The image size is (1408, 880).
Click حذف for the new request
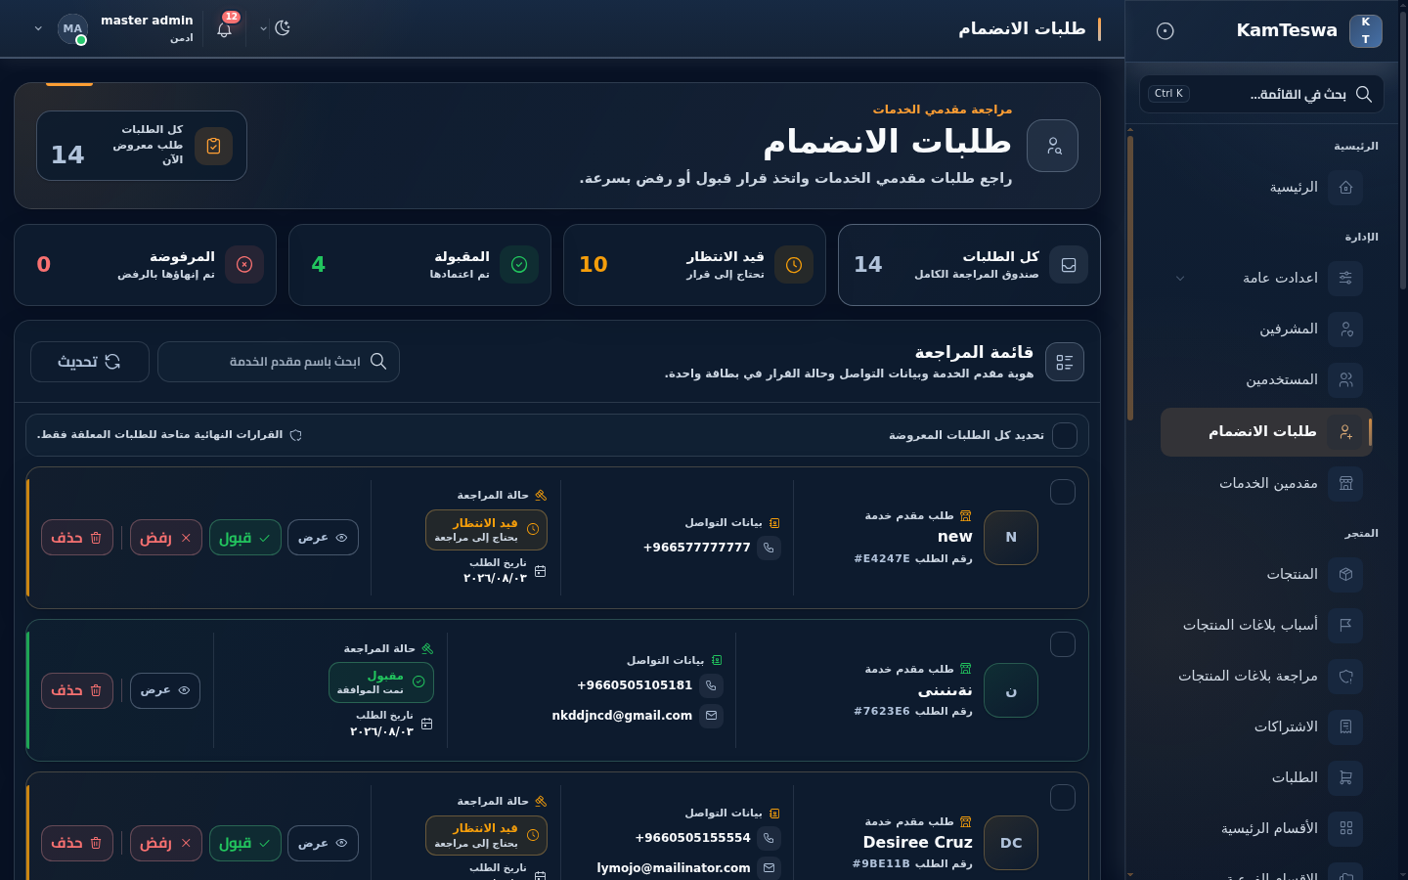click(x=77, y=538)
